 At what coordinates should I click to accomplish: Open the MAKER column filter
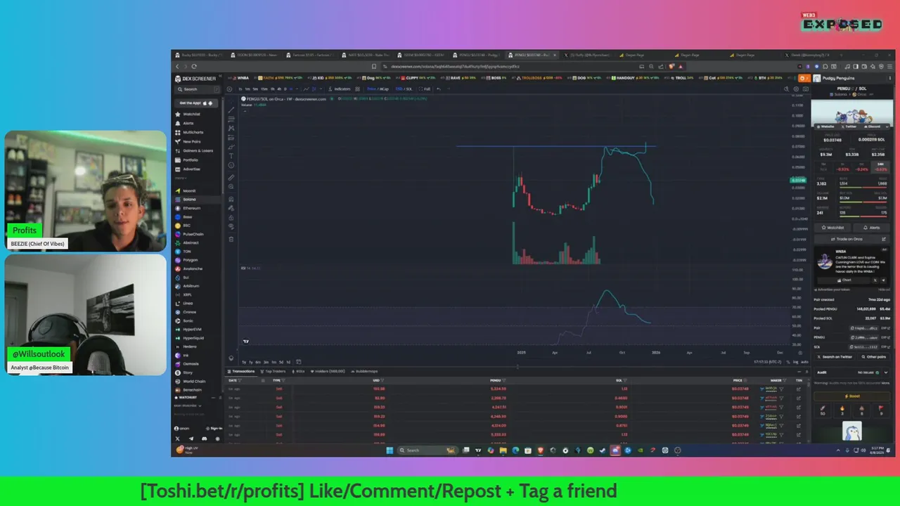[x=785, y=380]
